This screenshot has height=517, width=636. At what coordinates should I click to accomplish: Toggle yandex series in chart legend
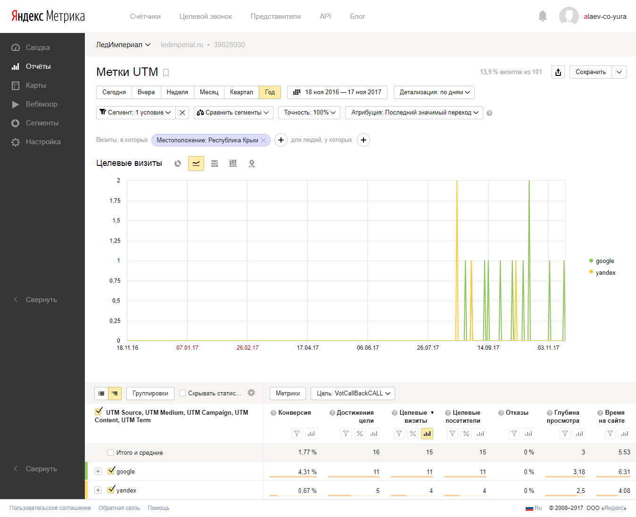coord(603,273)
